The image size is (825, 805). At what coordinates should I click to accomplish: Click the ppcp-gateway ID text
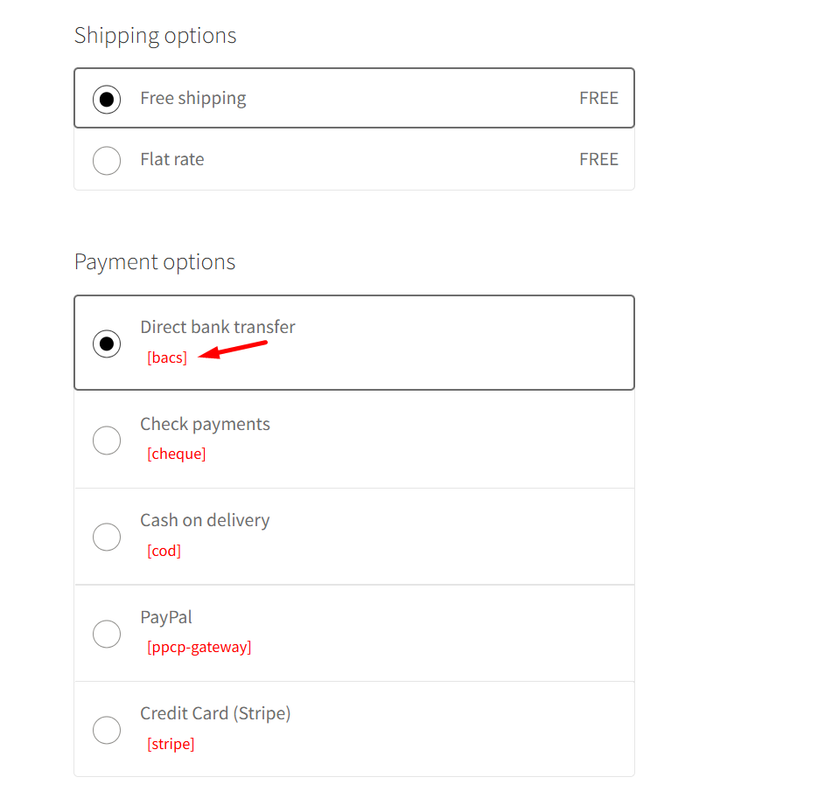[x=199, y=646]
